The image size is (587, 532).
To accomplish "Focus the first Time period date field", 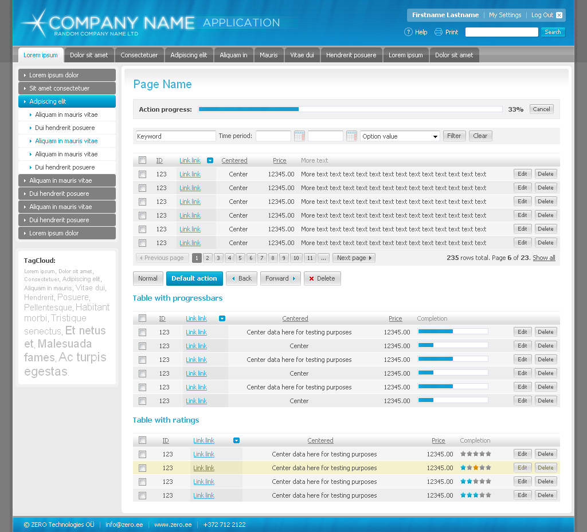I will pyautogui.click(x=273, y=136).
